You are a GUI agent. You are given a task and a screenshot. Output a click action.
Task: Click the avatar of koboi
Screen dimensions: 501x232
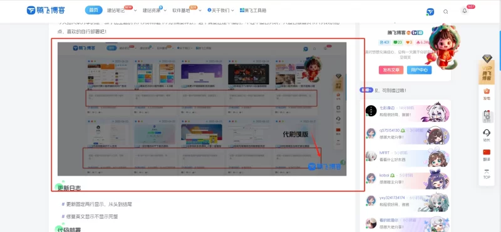click(x=371, y=178)
